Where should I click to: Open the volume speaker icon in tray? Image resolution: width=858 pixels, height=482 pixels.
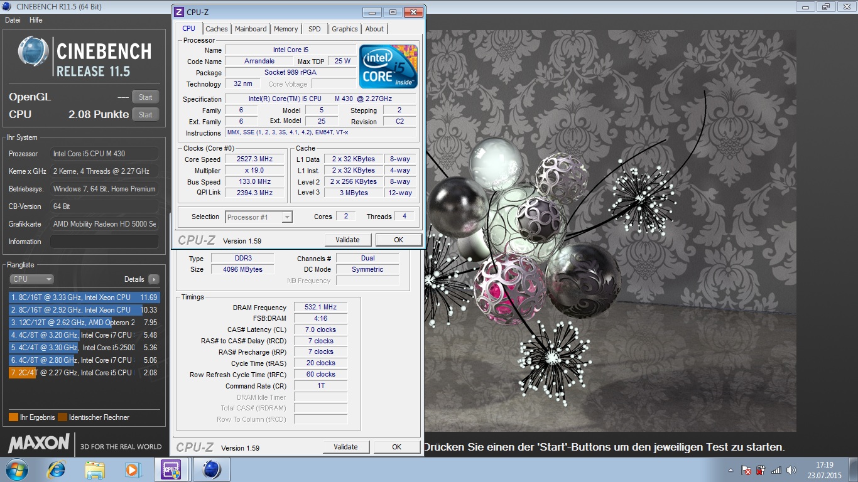(791, 469)
